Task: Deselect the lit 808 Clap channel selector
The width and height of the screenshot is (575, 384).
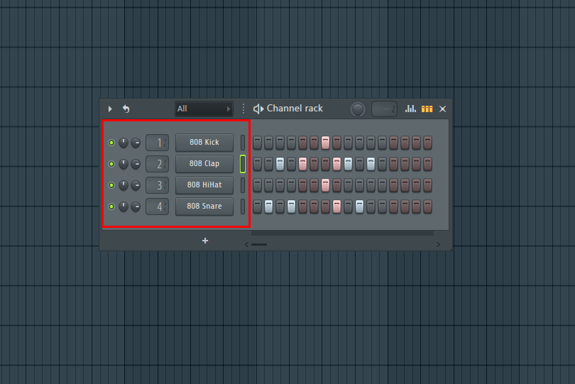Action: coord(243,164)
